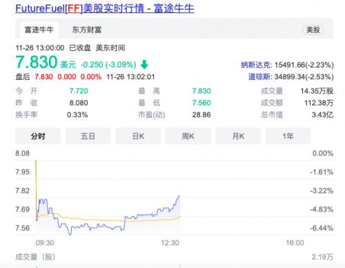Select the 分时 chart view
The image size is (345, 268).
(38, 136)
